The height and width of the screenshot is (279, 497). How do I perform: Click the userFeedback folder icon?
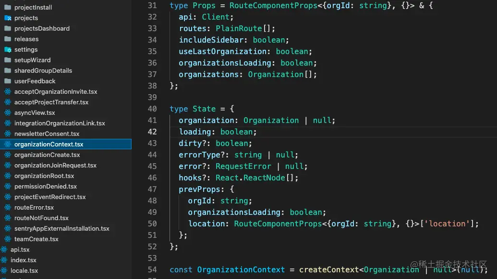click(8, 81)
